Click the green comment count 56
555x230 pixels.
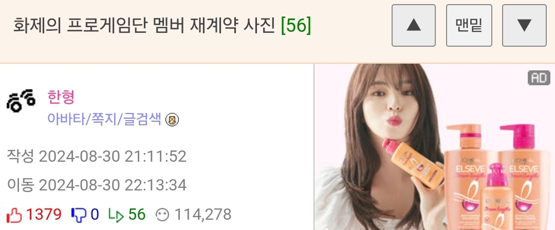click(137, 215)
